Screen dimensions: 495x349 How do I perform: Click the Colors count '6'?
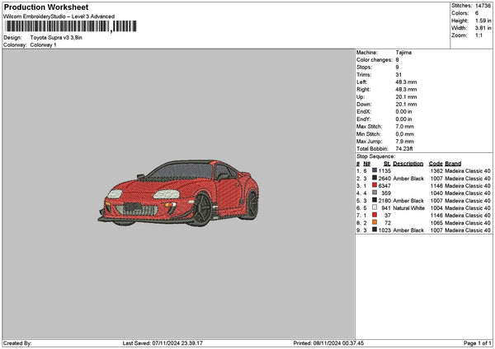[x=477, y=13]
